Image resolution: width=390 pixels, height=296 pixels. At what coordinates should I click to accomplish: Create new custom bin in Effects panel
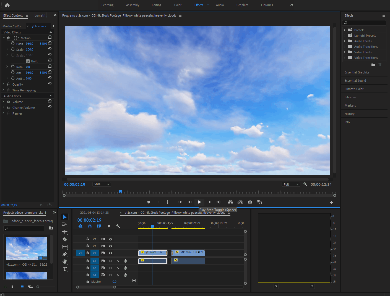373,65
